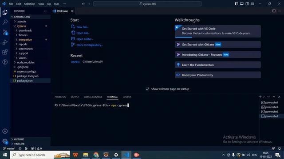Open package-lock.json file

pos(30,76)
